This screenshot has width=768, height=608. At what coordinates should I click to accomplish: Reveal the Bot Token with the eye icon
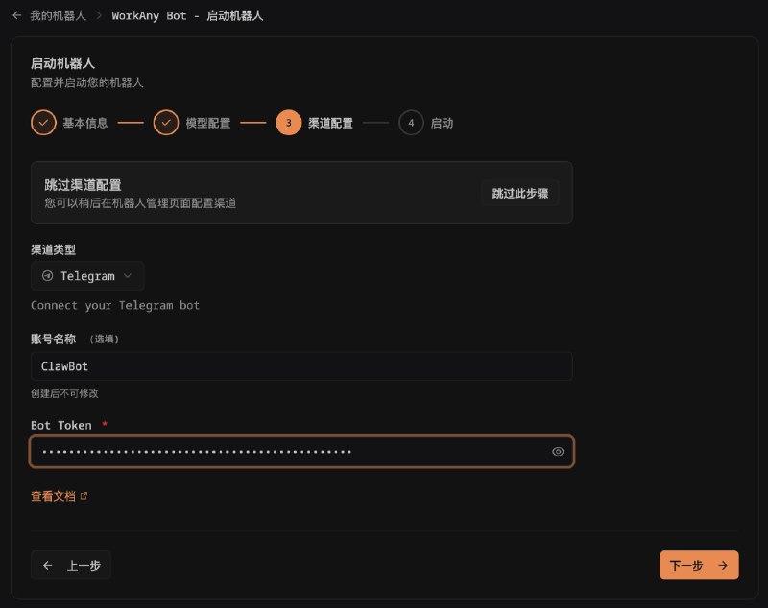(x=558, y=451)
